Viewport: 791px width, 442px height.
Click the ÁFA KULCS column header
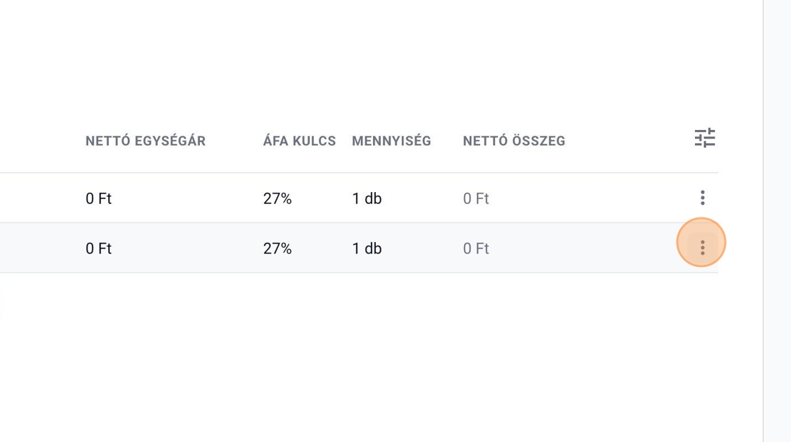(x=299, y=141)
